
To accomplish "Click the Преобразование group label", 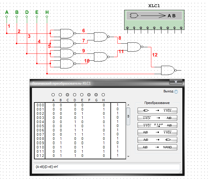I will pyautogui.click(x=157, y=103).
